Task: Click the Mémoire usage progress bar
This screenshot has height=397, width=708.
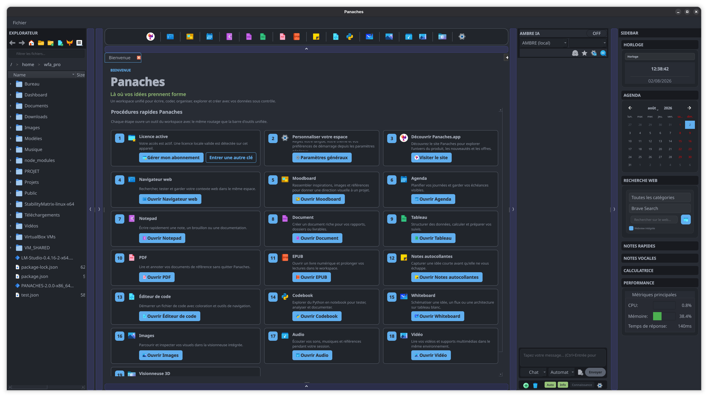Action: (x=664, y=316)
